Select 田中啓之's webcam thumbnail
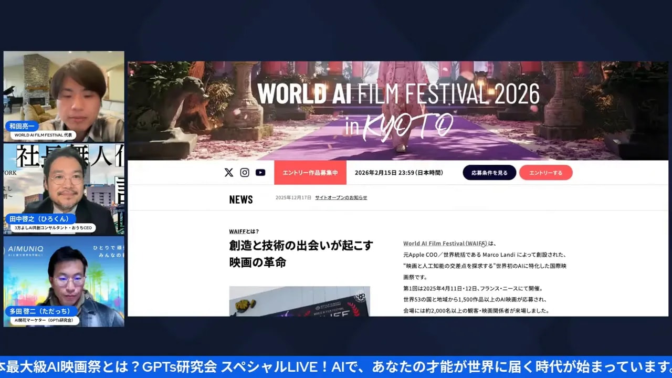 [64, 189]
